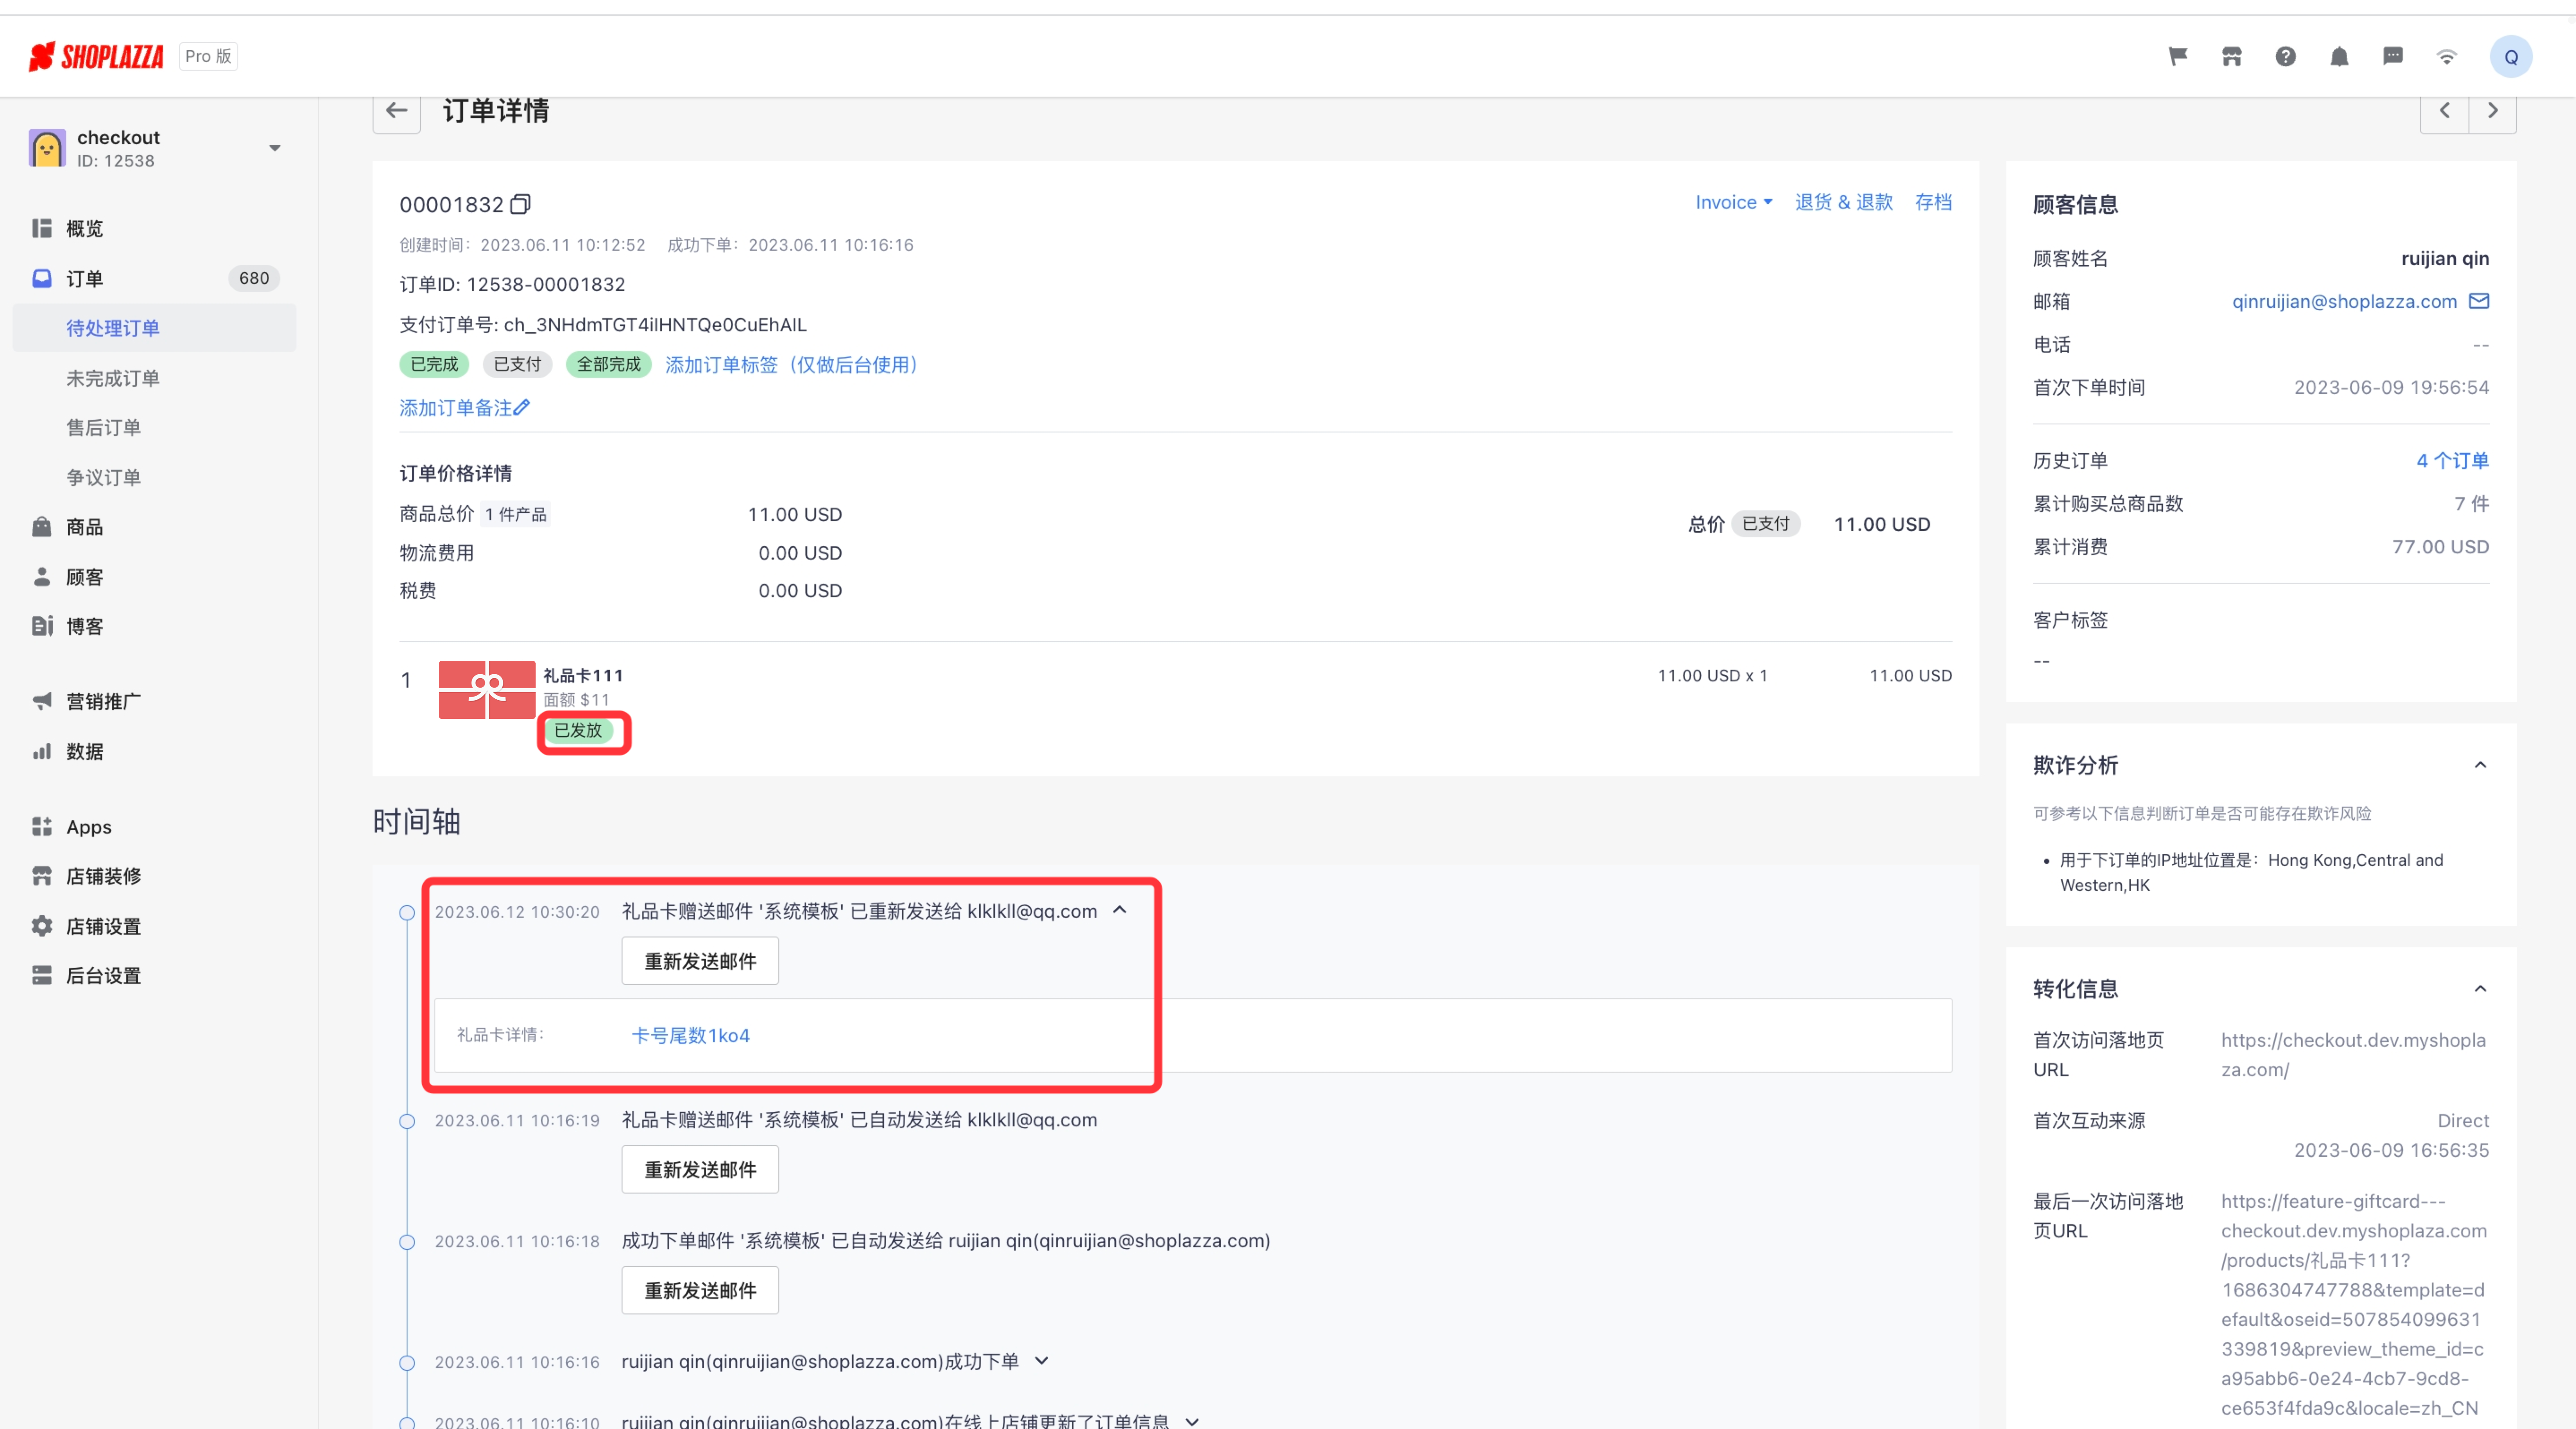This screenshot has height=1429, width=2576.
Task: Open the chat message icon
Action: pyautogui.click(x=2393, y=56)
